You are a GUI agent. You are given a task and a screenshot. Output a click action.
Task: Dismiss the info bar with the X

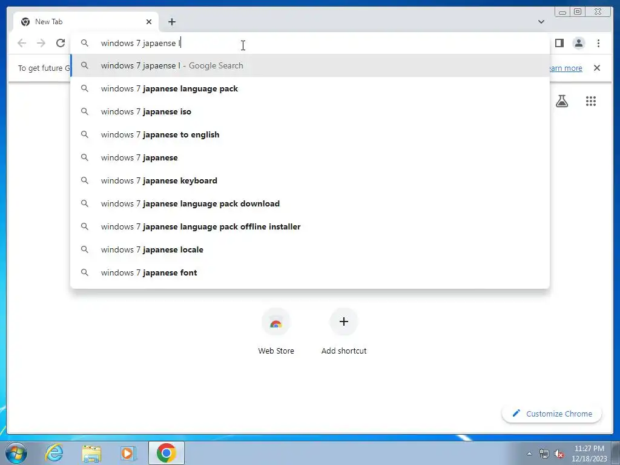click(597, 68)
